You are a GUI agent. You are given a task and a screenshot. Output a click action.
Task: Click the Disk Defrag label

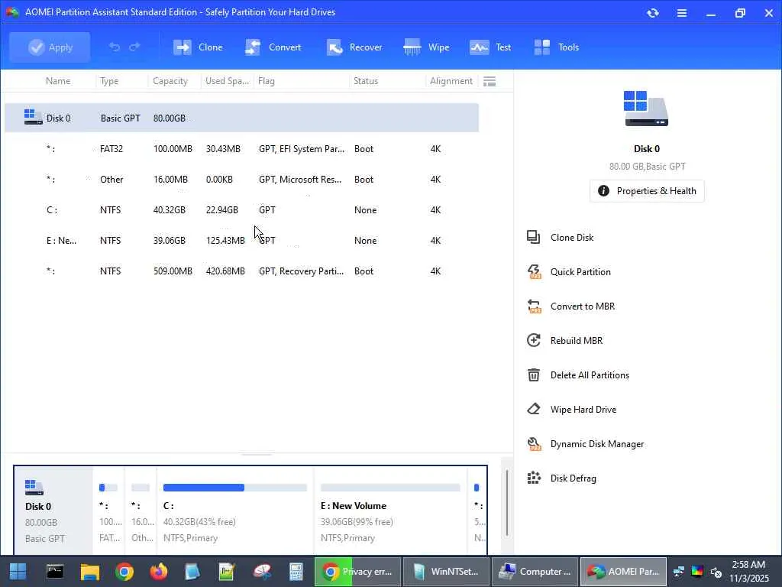tap(574, 478)
